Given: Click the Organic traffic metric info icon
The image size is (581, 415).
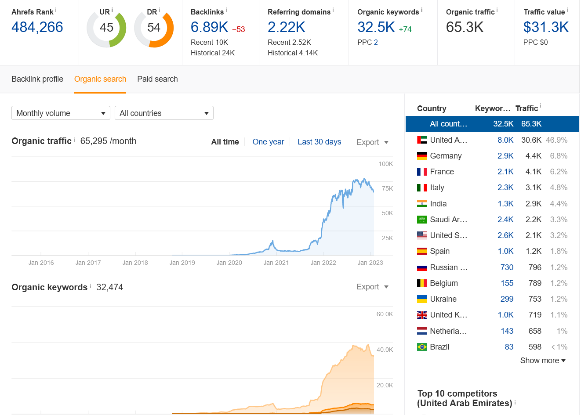Looking at the screenshot, I should click(x=497, y=10).
